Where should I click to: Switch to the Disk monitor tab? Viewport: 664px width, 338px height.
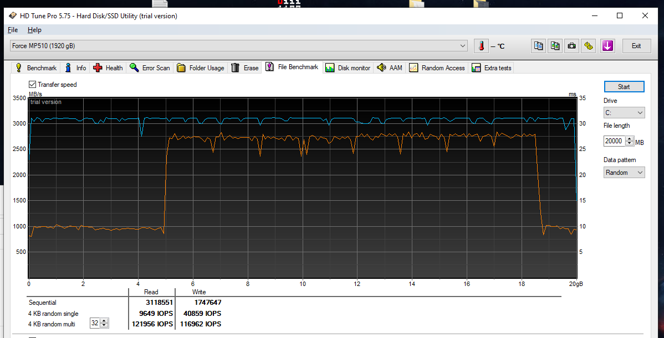pos(348,68)
